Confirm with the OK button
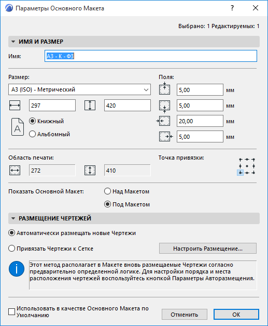Screen dimensions: 268x326 point(236,315)
